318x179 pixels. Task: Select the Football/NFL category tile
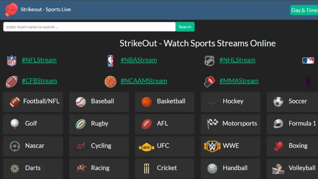(33, 102)
